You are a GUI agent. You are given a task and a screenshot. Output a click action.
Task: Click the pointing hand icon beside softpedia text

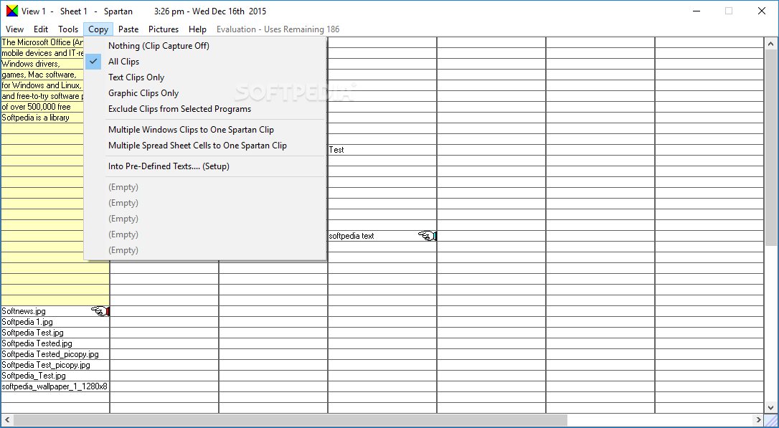[428, 236]
